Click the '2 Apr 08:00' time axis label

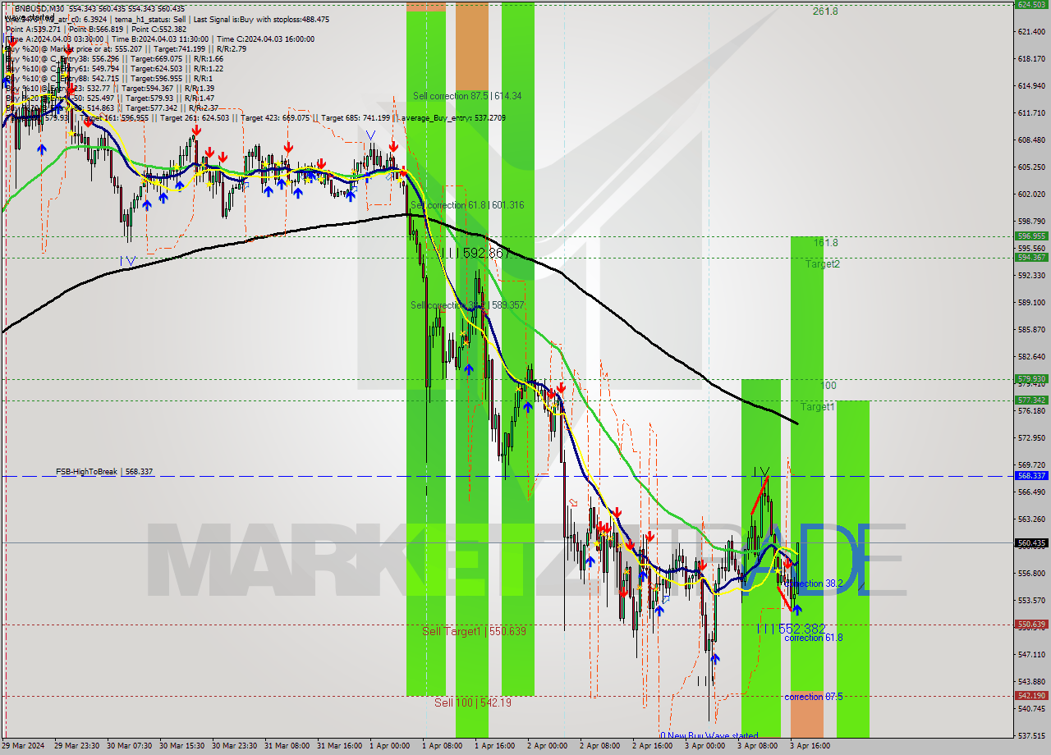(x=599, y=746)
